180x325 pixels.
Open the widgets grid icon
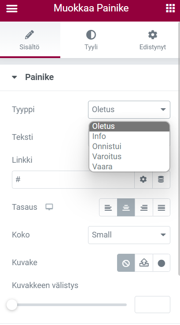tap(170, 8)
